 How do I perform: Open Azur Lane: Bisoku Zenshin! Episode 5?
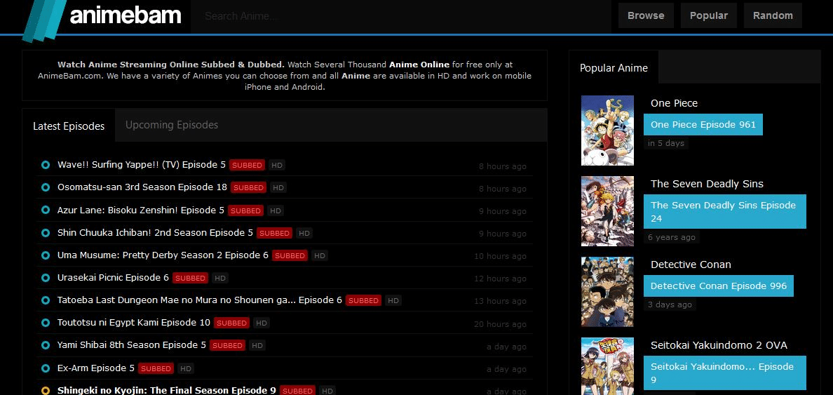[141, 210]
